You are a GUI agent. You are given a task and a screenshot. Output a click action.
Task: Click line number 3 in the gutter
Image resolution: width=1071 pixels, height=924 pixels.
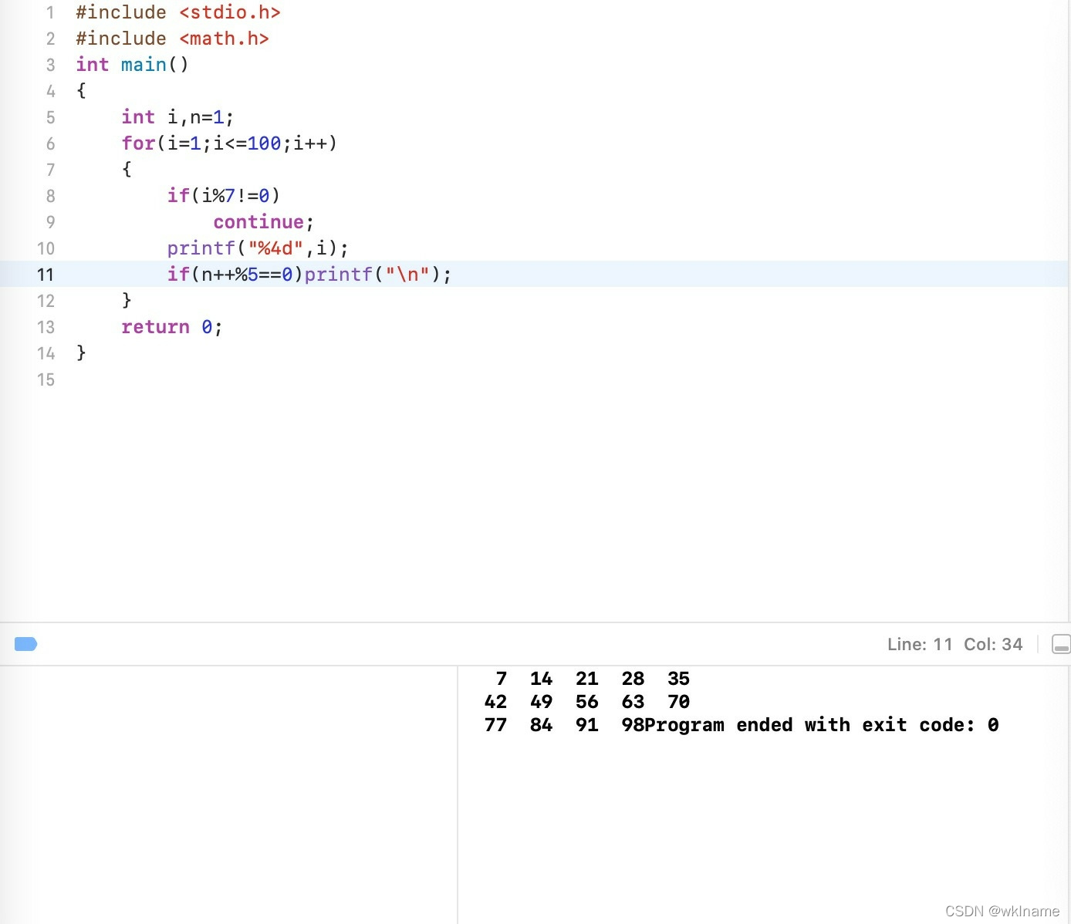pos(50,65)
